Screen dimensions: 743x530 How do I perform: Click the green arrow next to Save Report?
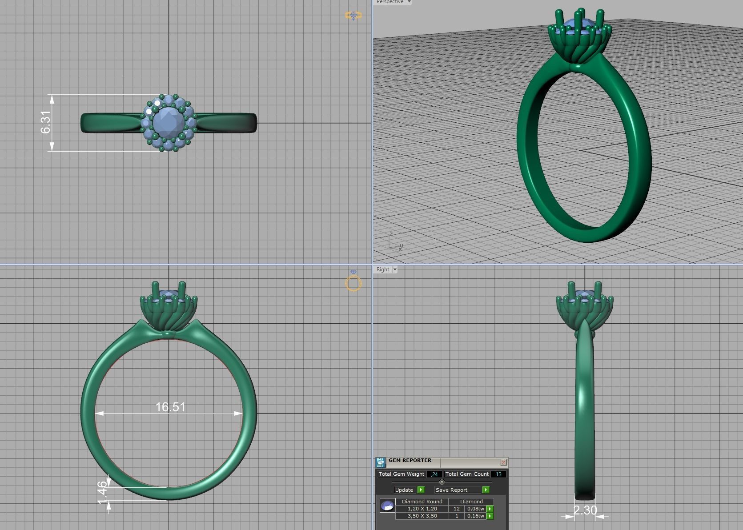tap(486, 490)
